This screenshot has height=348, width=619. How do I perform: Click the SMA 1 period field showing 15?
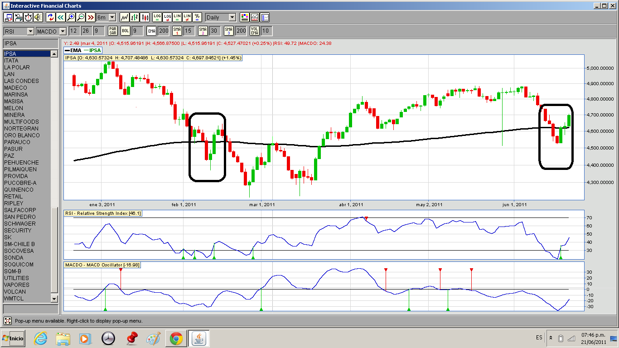[189, 31]
